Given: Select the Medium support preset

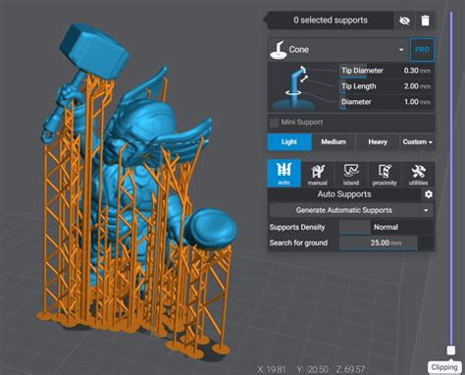Looking at the screenshot, I should (x=334, y=142).
